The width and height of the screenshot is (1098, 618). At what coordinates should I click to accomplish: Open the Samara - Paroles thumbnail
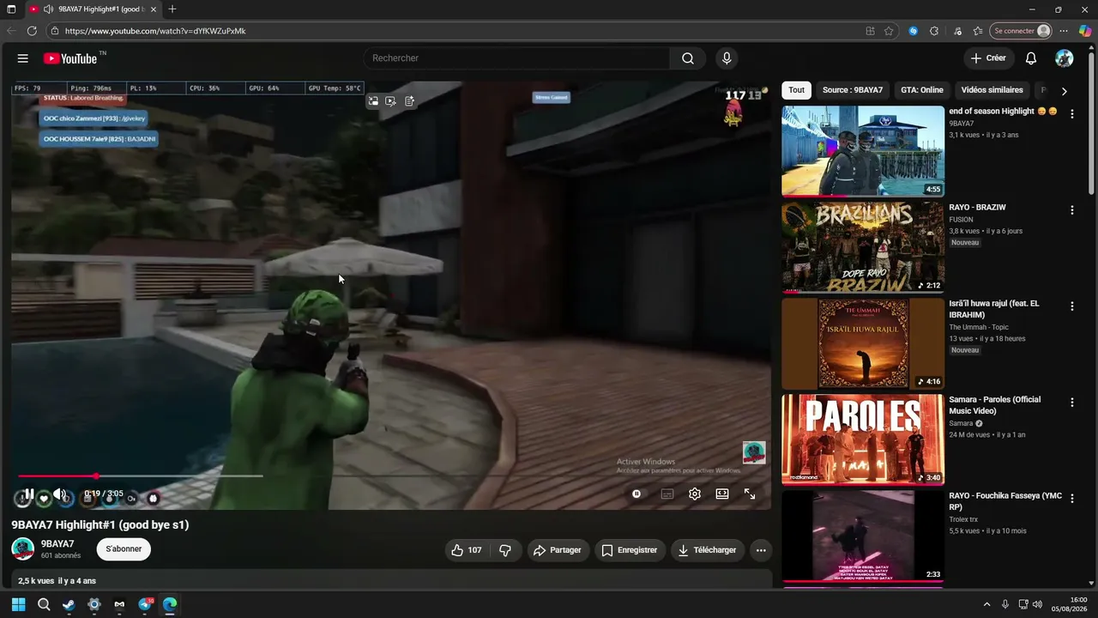(x=862, y=439)
